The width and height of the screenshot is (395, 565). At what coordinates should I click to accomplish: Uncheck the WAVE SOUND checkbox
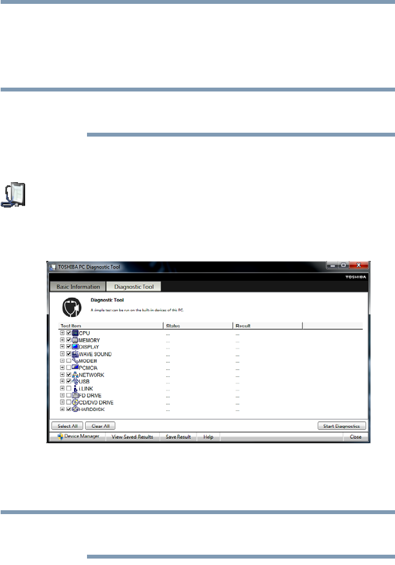[x=68, y=354]
